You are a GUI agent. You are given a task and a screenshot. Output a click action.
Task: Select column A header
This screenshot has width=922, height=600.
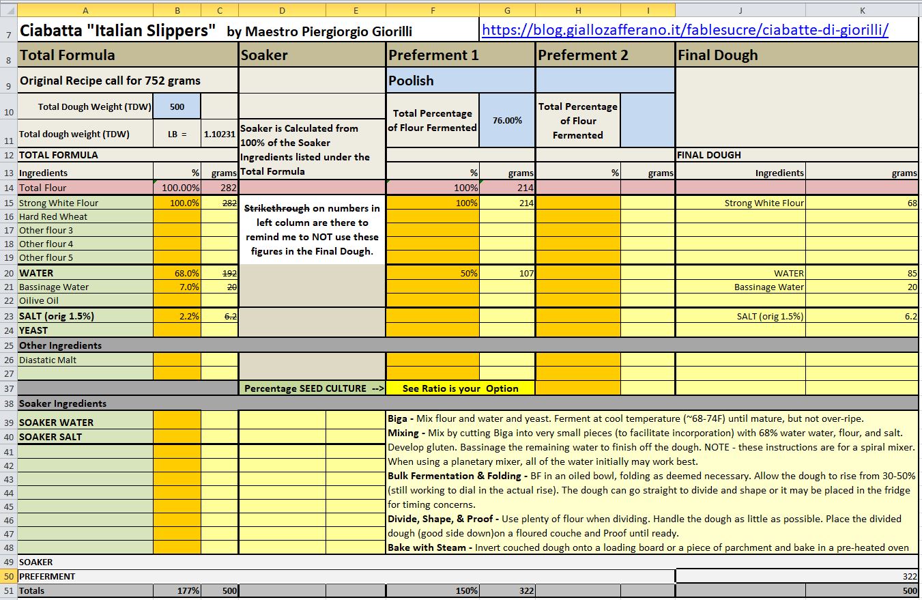point(85,10)
